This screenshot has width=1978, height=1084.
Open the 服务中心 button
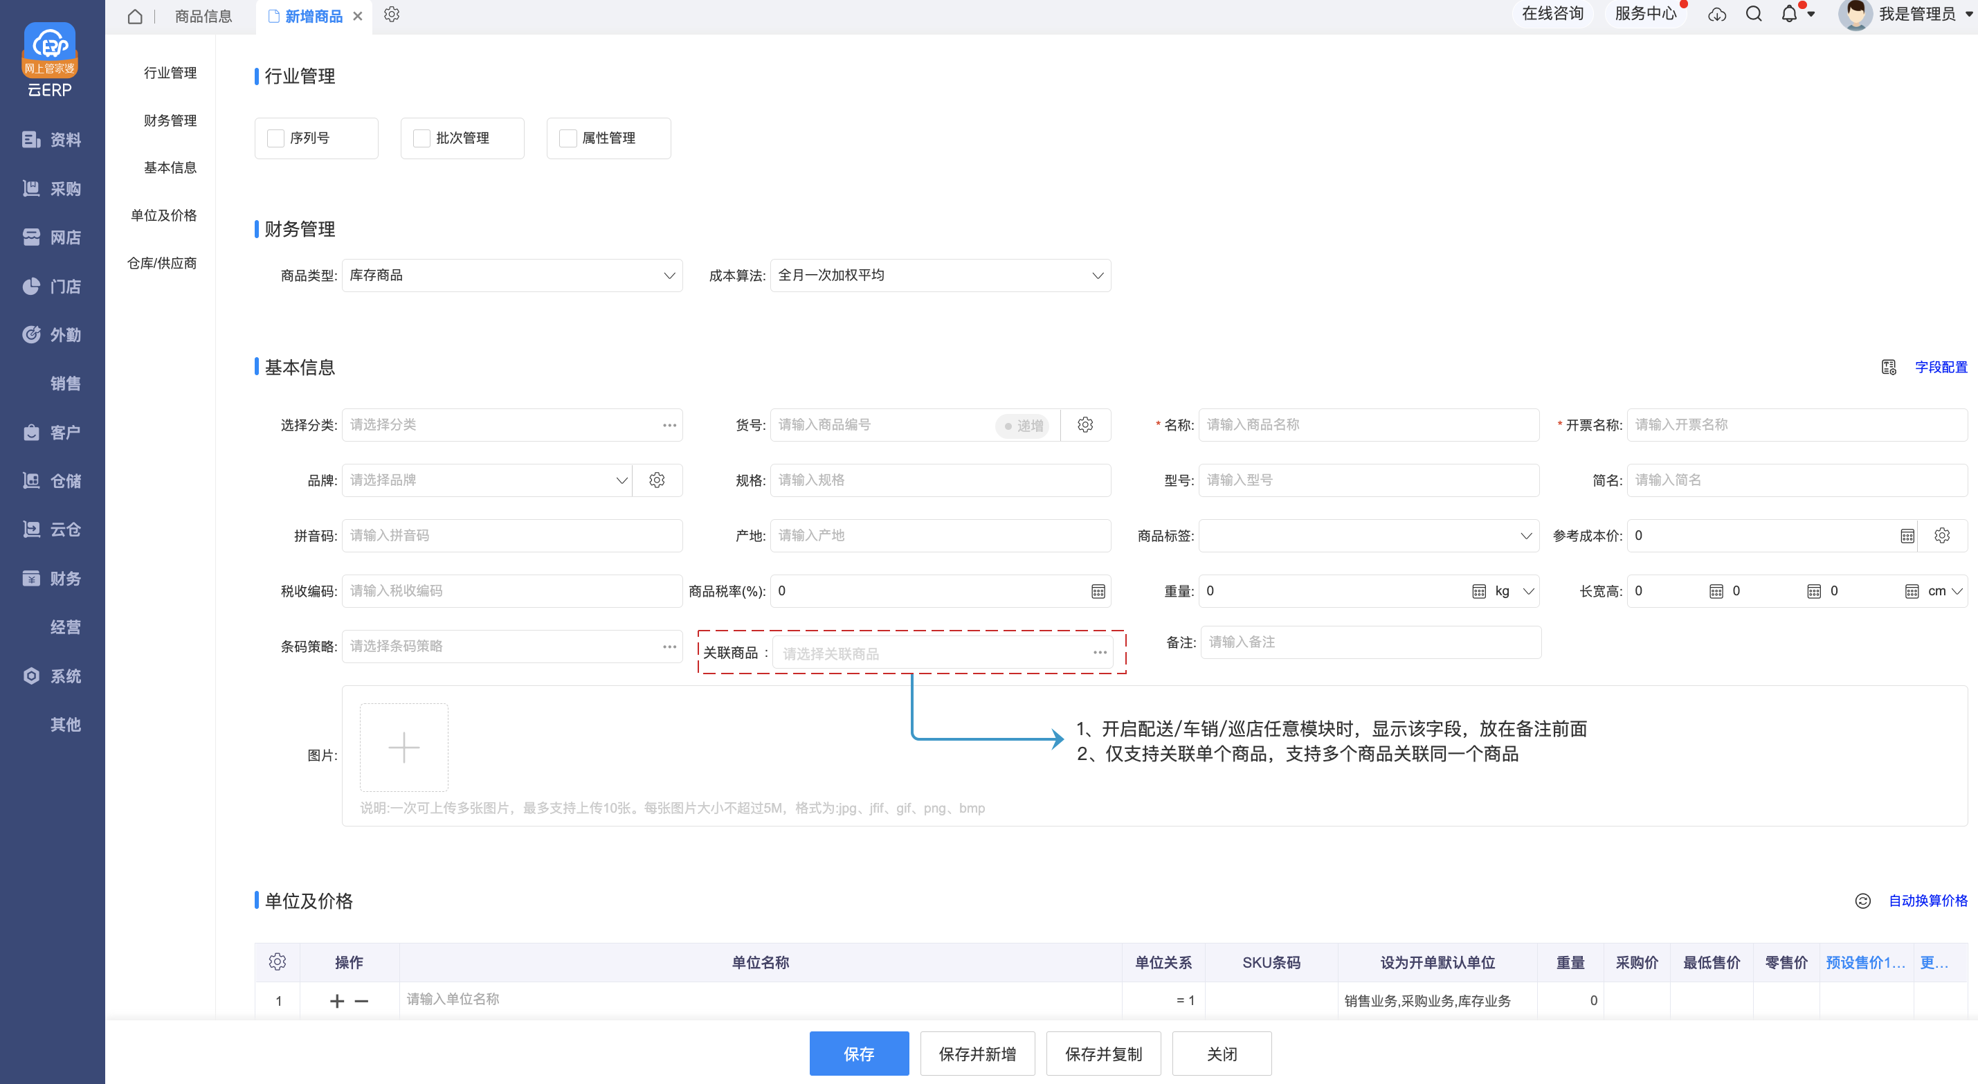coord(1646,14)
